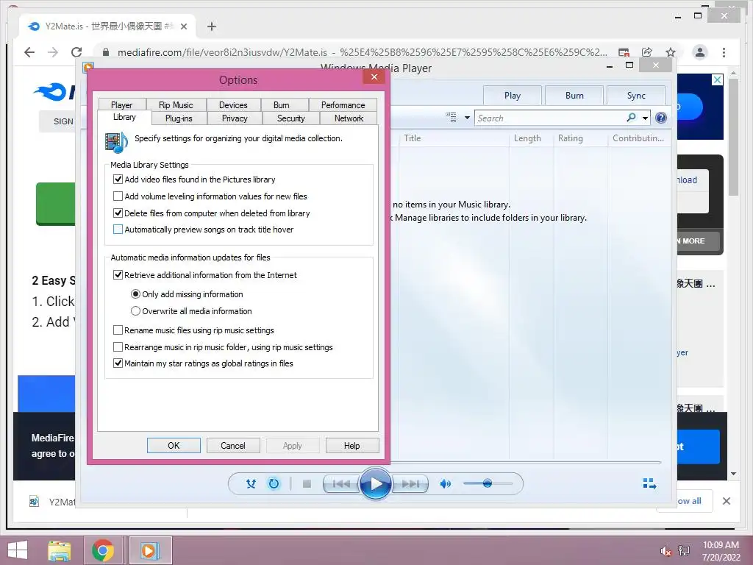Bookmark this page with the star icon
The width and height of the screenshot is (753, 565).
671,52
